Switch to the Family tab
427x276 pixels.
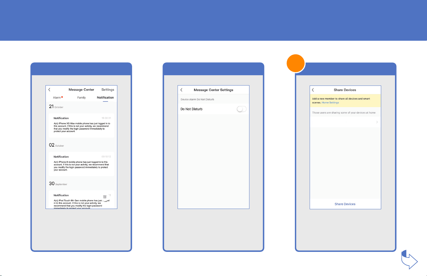click(x=82, y=98)
